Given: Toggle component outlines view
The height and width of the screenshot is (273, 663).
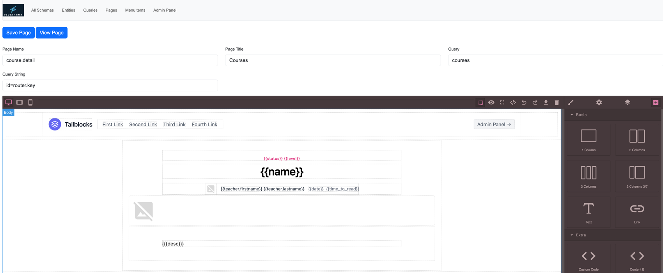Looking at the screenshot, I should click(480, 102).
